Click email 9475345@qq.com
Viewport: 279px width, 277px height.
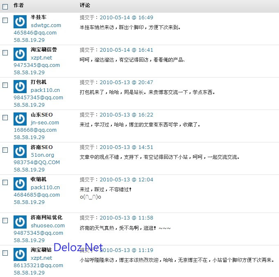36,65
